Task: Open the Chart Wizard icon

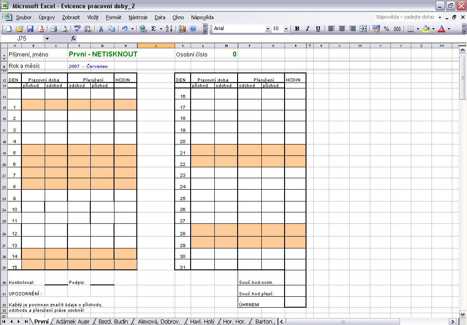Action: point(182,29)
